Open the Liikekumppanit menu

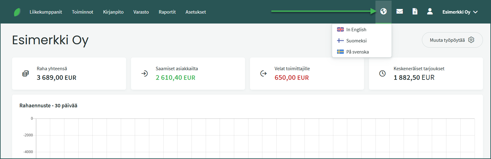click(x=46, y=12)
